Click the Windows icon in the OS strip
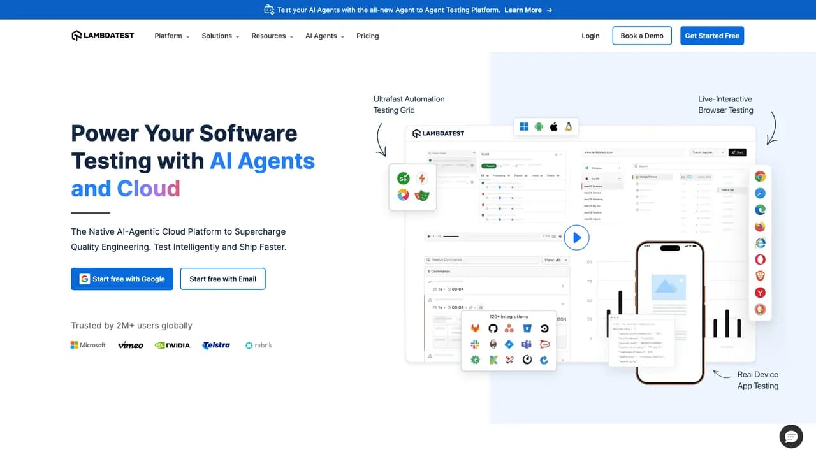Screen dimensions: 816x459 click(524, 127)
